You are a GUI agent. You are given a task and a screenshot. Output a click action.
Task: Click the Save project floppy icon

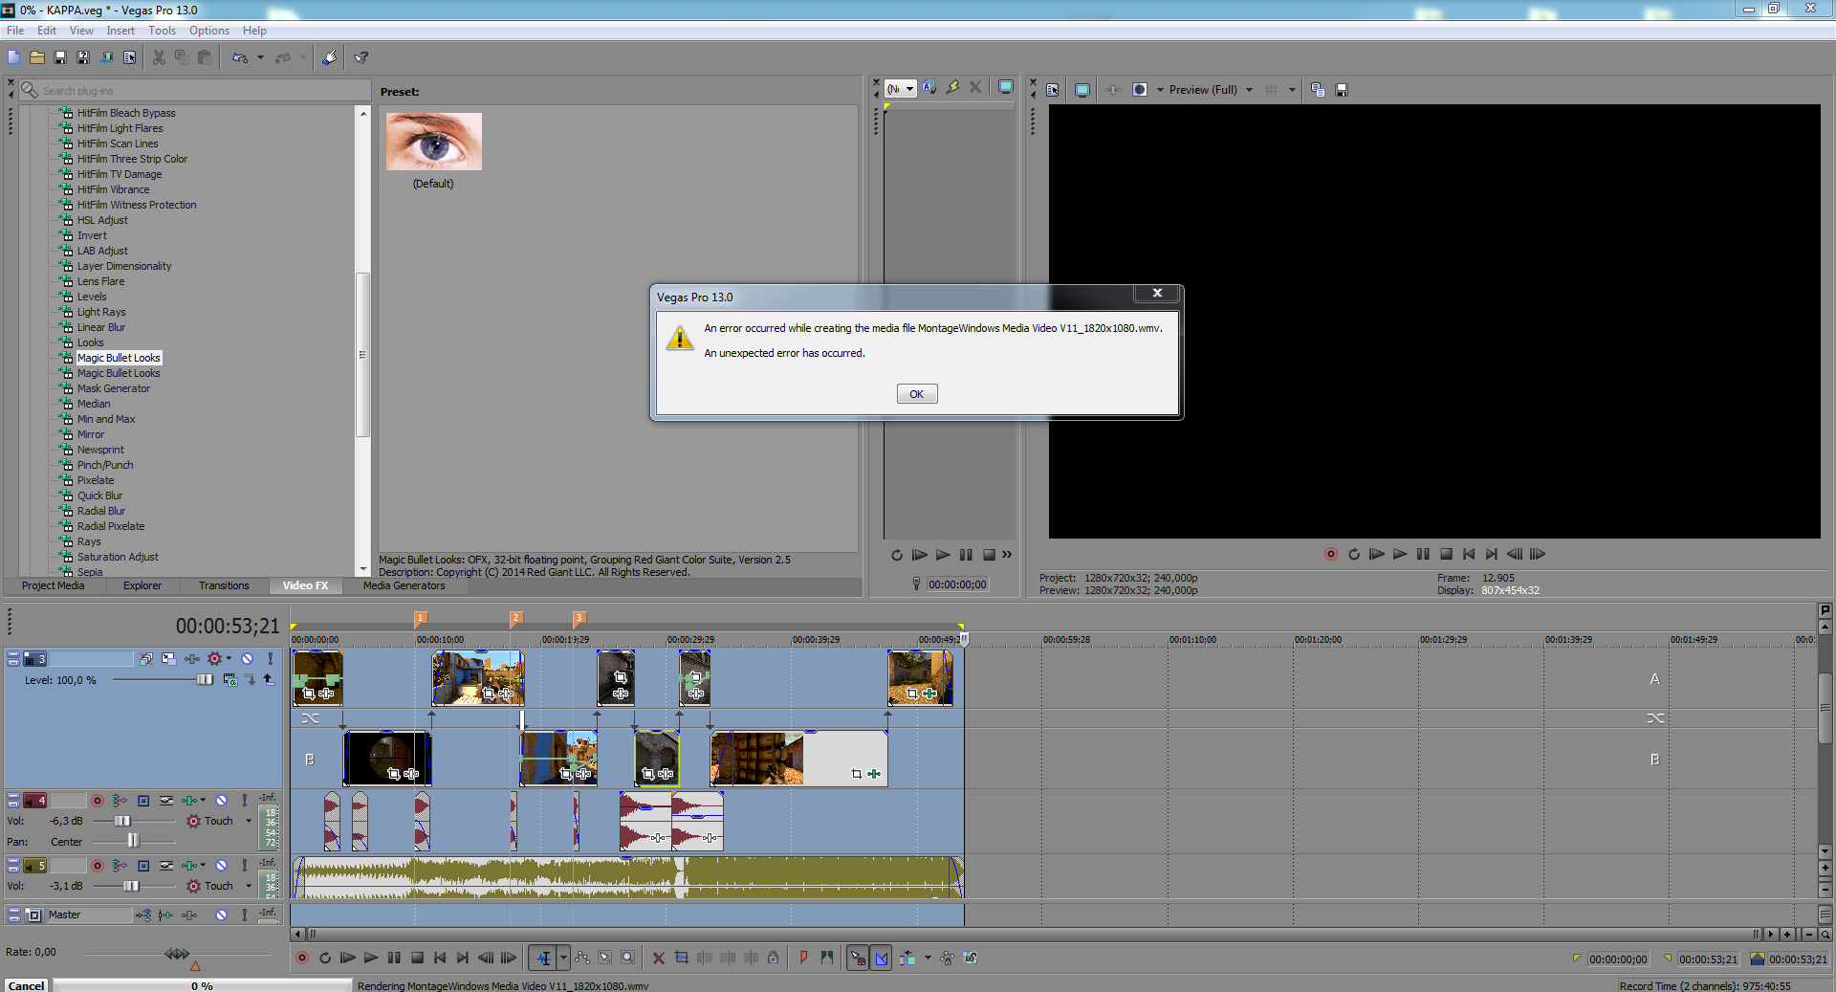click(60, 57)
